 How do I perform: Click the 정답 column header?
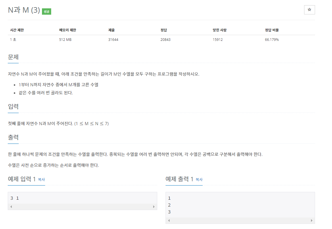[x=162, y=30]
